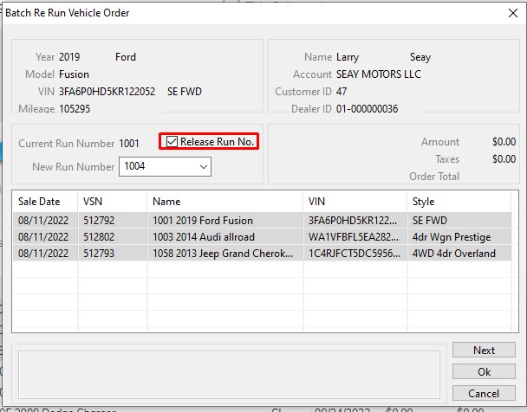Click the Next button
The image size is (527, 412).
click(484, 351)
